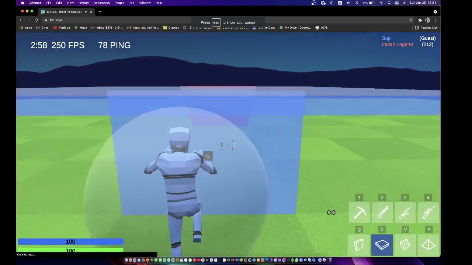Open the Important mail bookmark

pos(143,28)
